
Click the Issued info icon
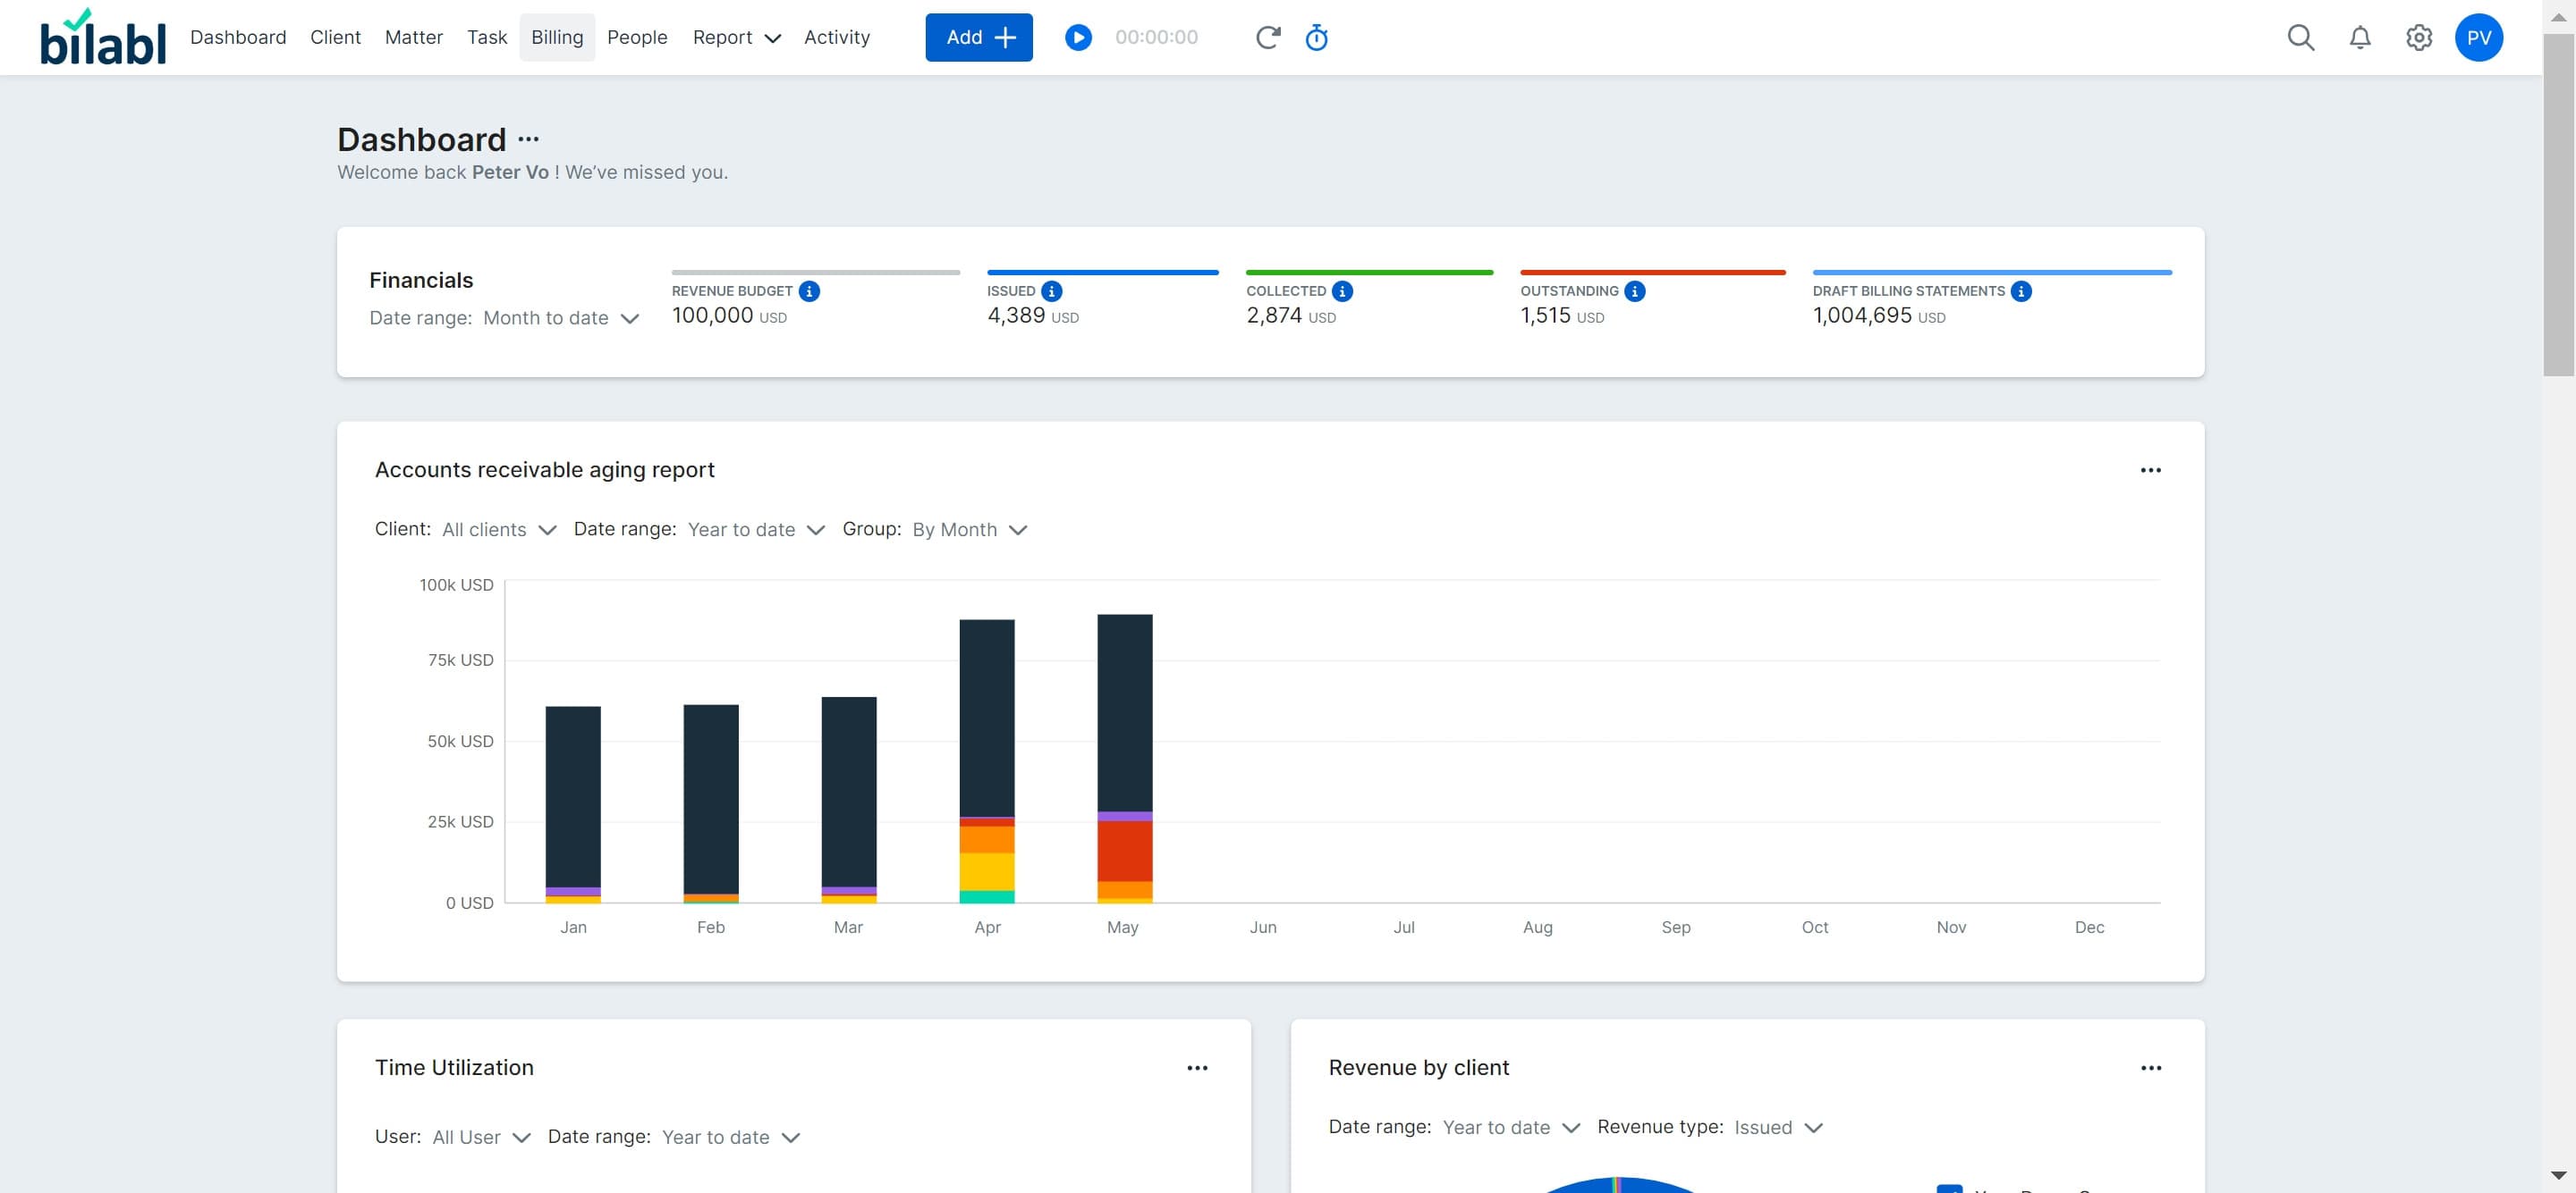coord(1051,290)
